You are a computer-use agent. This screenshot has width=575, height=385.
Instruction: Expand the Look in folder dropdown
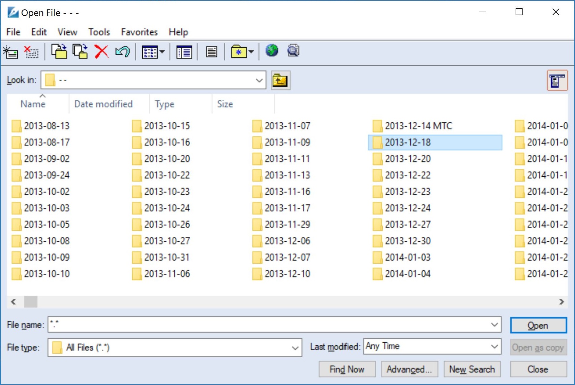259,80
